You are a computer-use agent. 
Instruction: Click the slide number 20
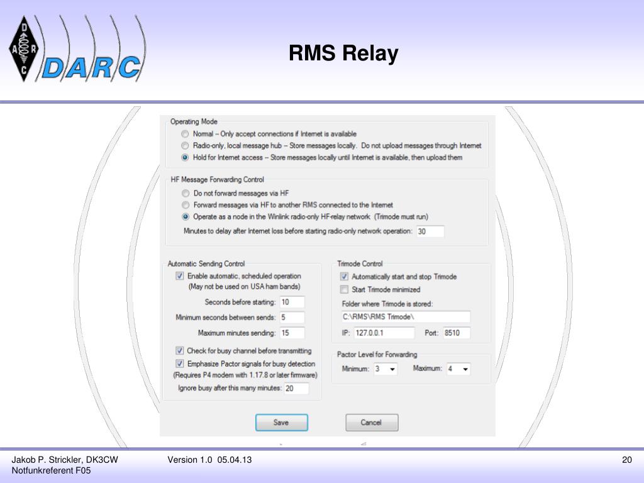coord(627,460)
